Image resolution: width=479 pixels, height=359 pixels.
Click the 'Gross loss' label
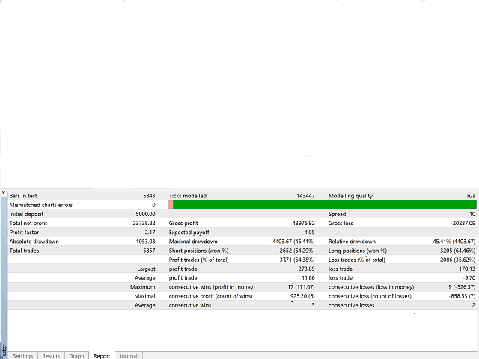pos(341,223)
